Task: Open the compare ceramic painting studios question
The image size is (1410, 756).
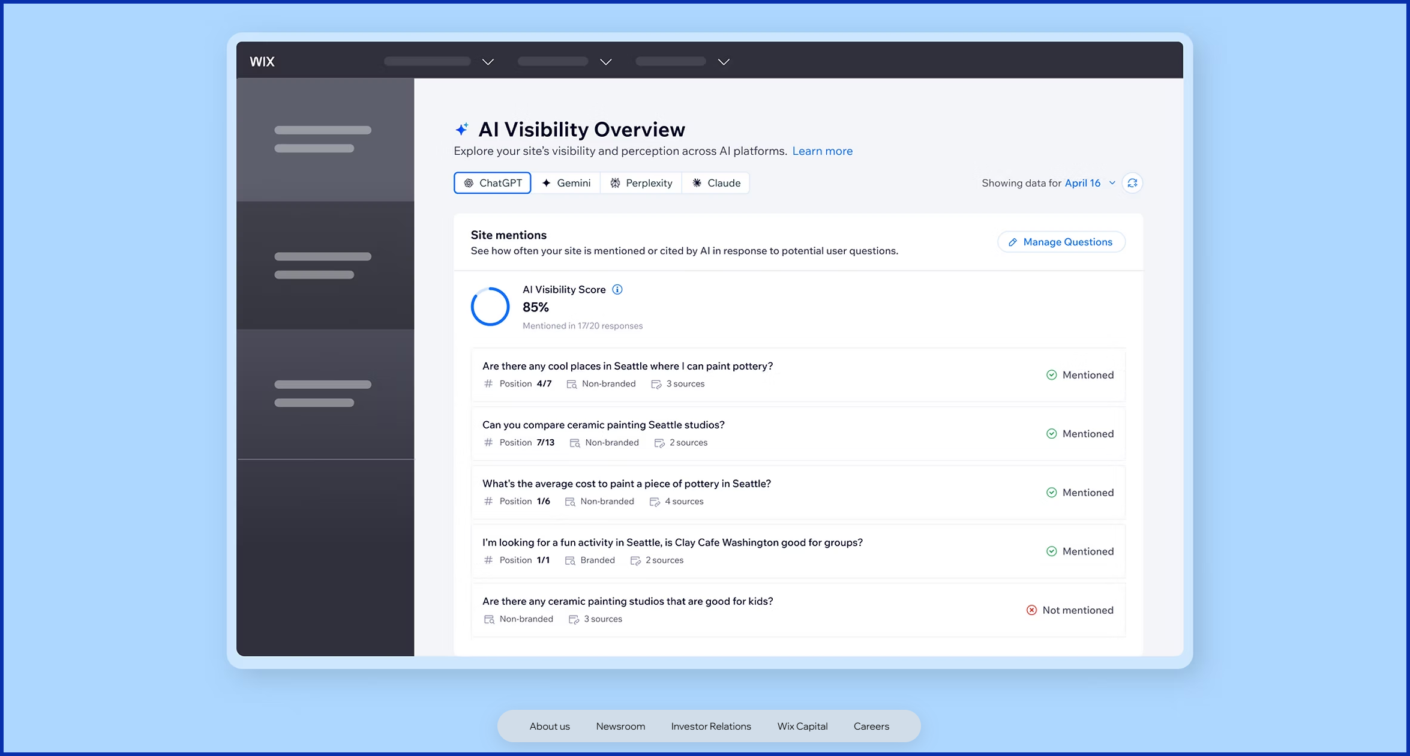Action: (x=798, y=434)
